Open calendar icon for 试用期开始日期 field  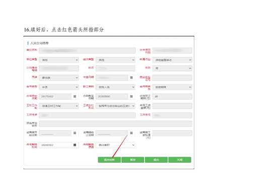tap(75, 133)
